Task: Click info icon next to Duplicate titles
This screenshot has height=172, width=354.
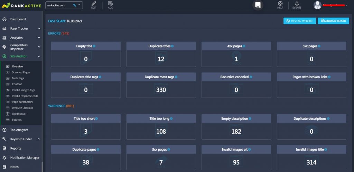Action: pos(172,46)
